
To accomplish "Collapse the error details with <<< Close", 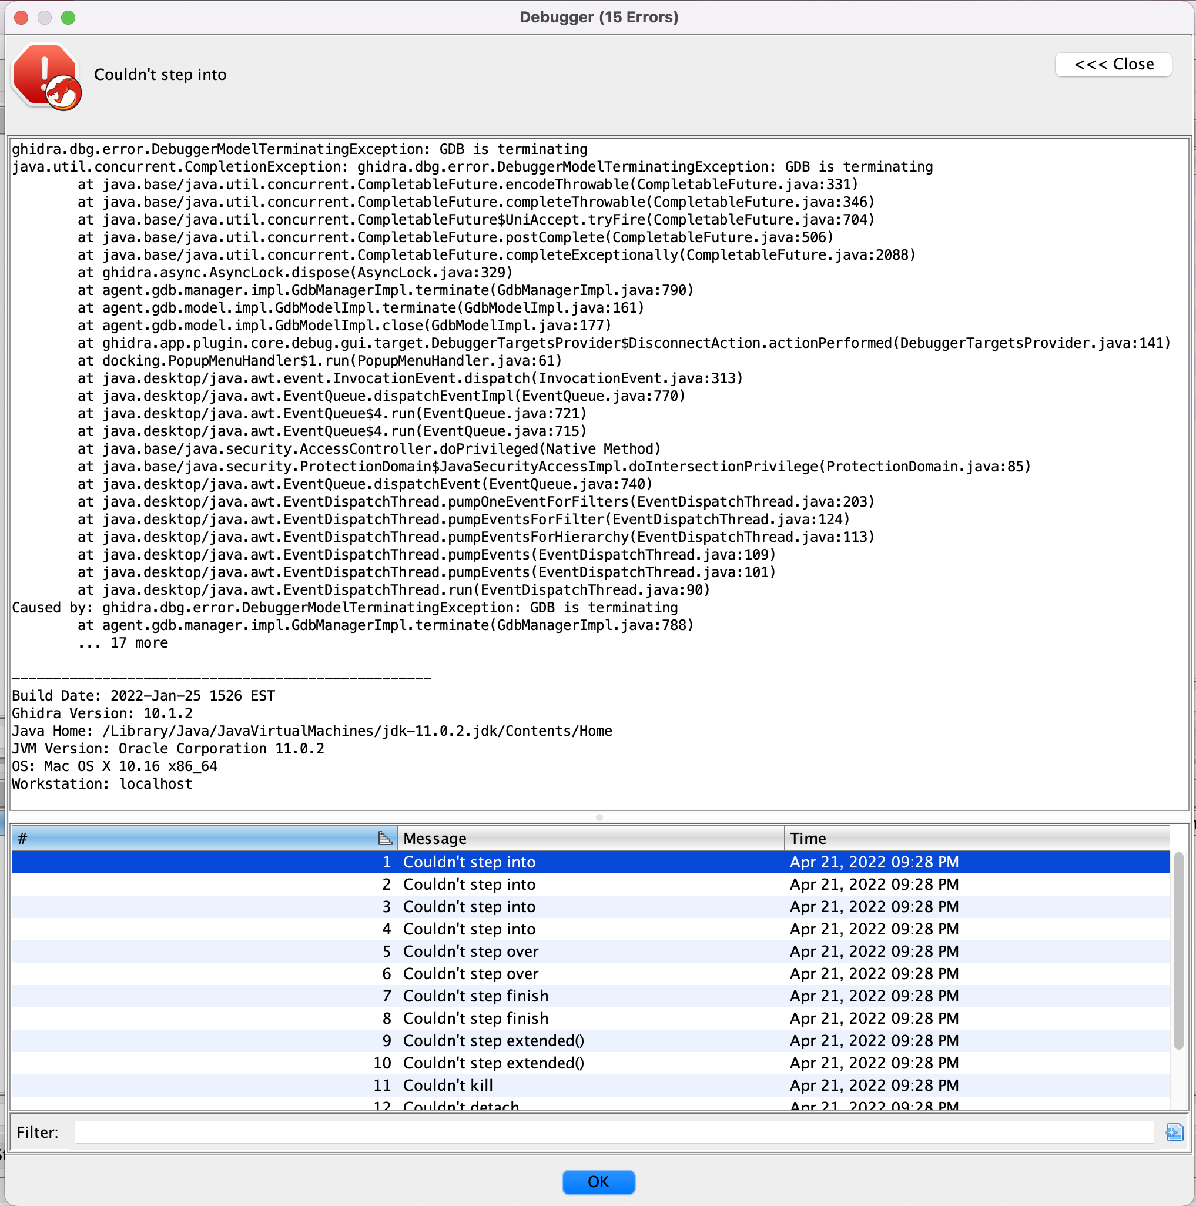I will [1114, 64].
